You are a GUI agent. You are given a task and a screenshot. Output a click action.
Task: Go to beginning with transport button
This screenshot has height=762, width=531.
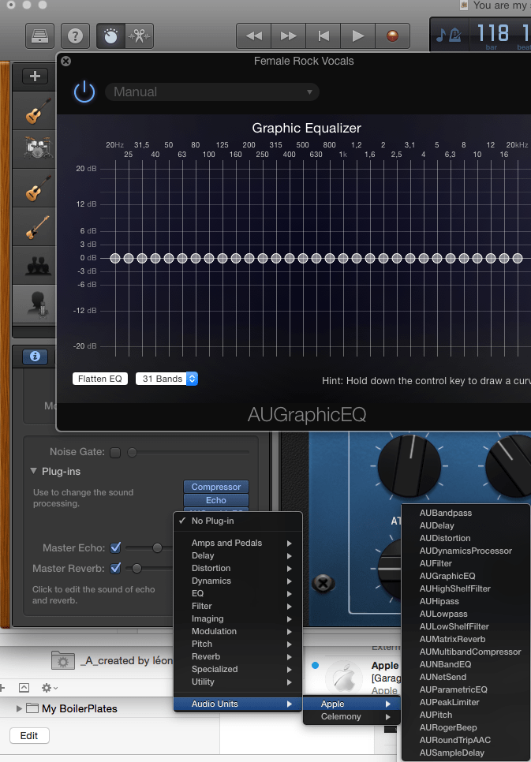(323, 36)
